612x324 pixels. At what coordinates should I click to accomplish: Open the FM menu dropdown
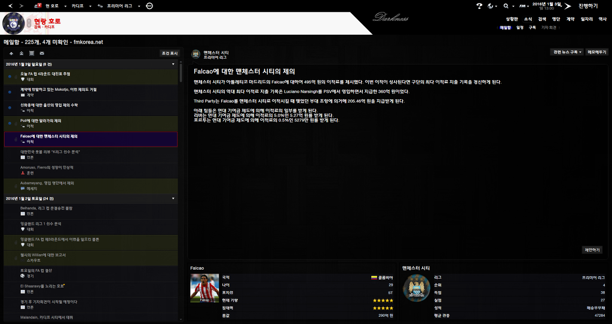[x=524, y=6]
